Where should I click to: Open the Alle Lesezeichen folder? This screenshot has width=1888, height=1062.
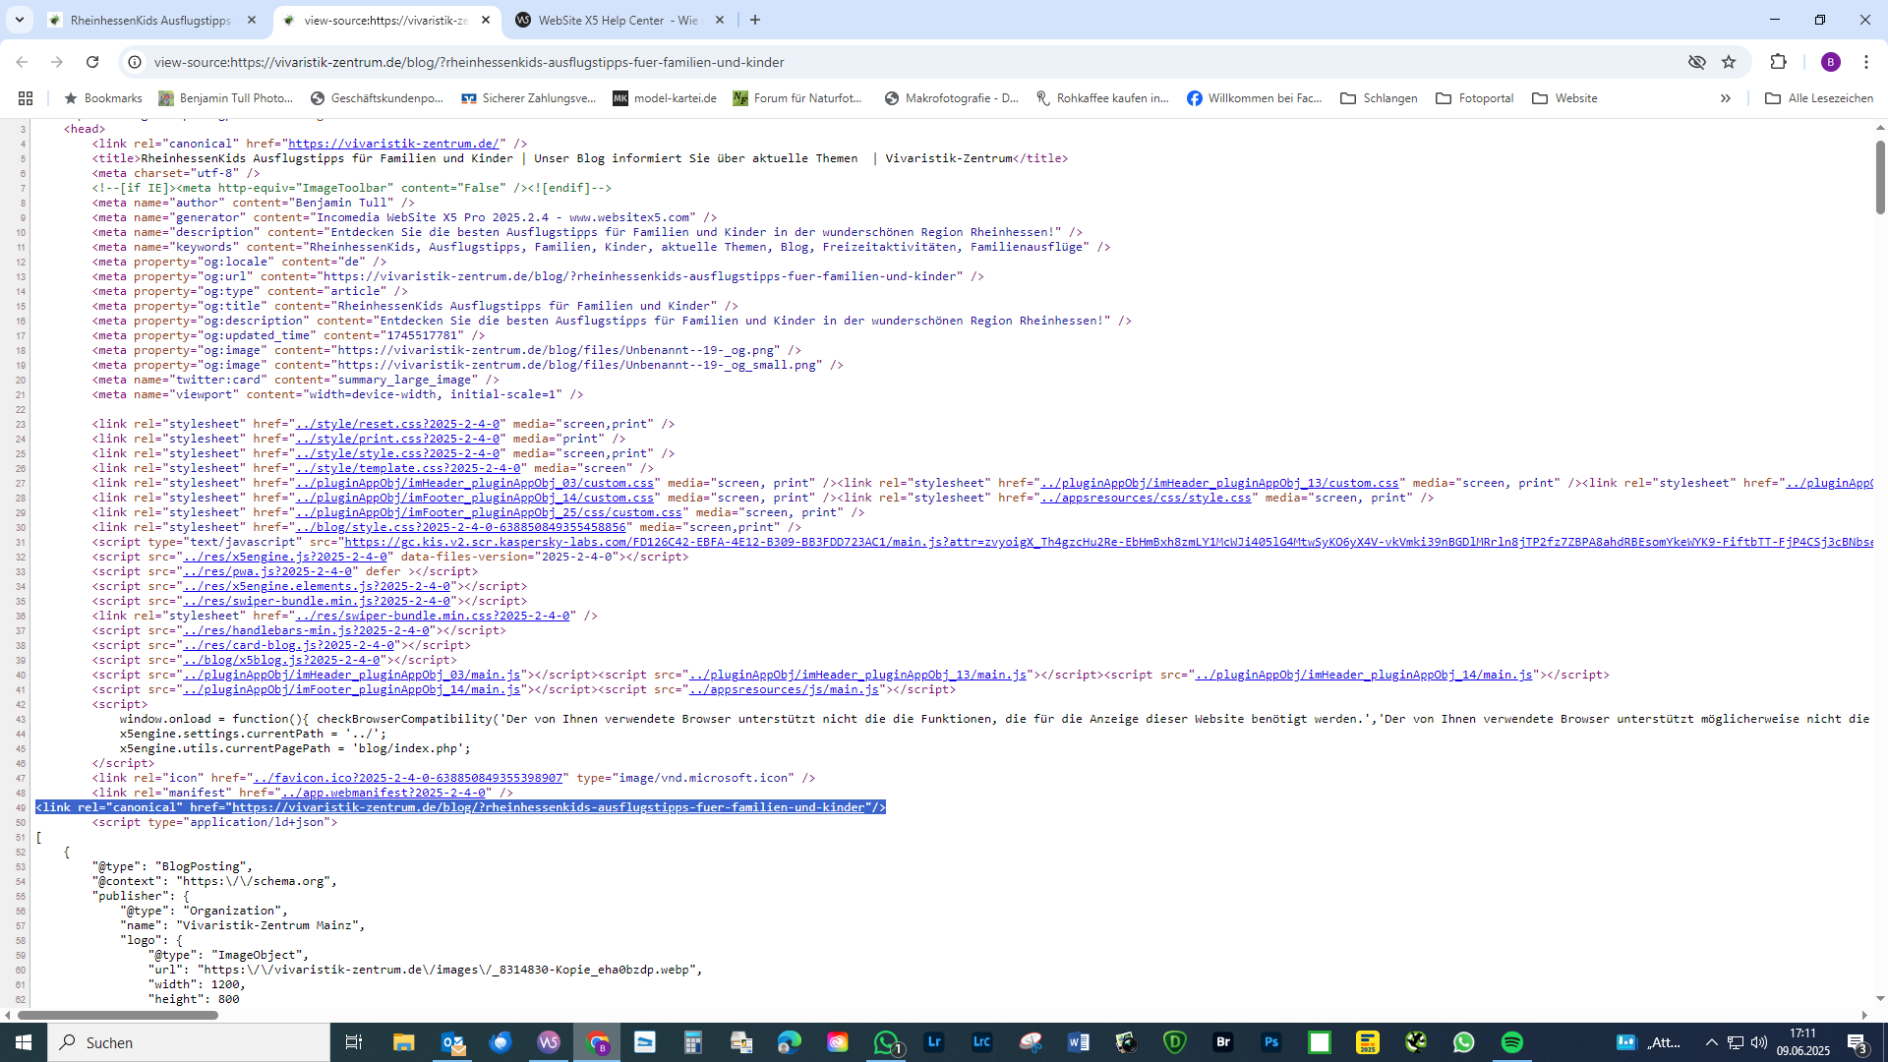click(x=1819, y=98)
